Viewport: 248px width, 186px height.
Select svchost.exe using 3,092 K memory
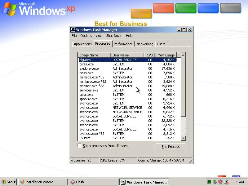point(127,125)
